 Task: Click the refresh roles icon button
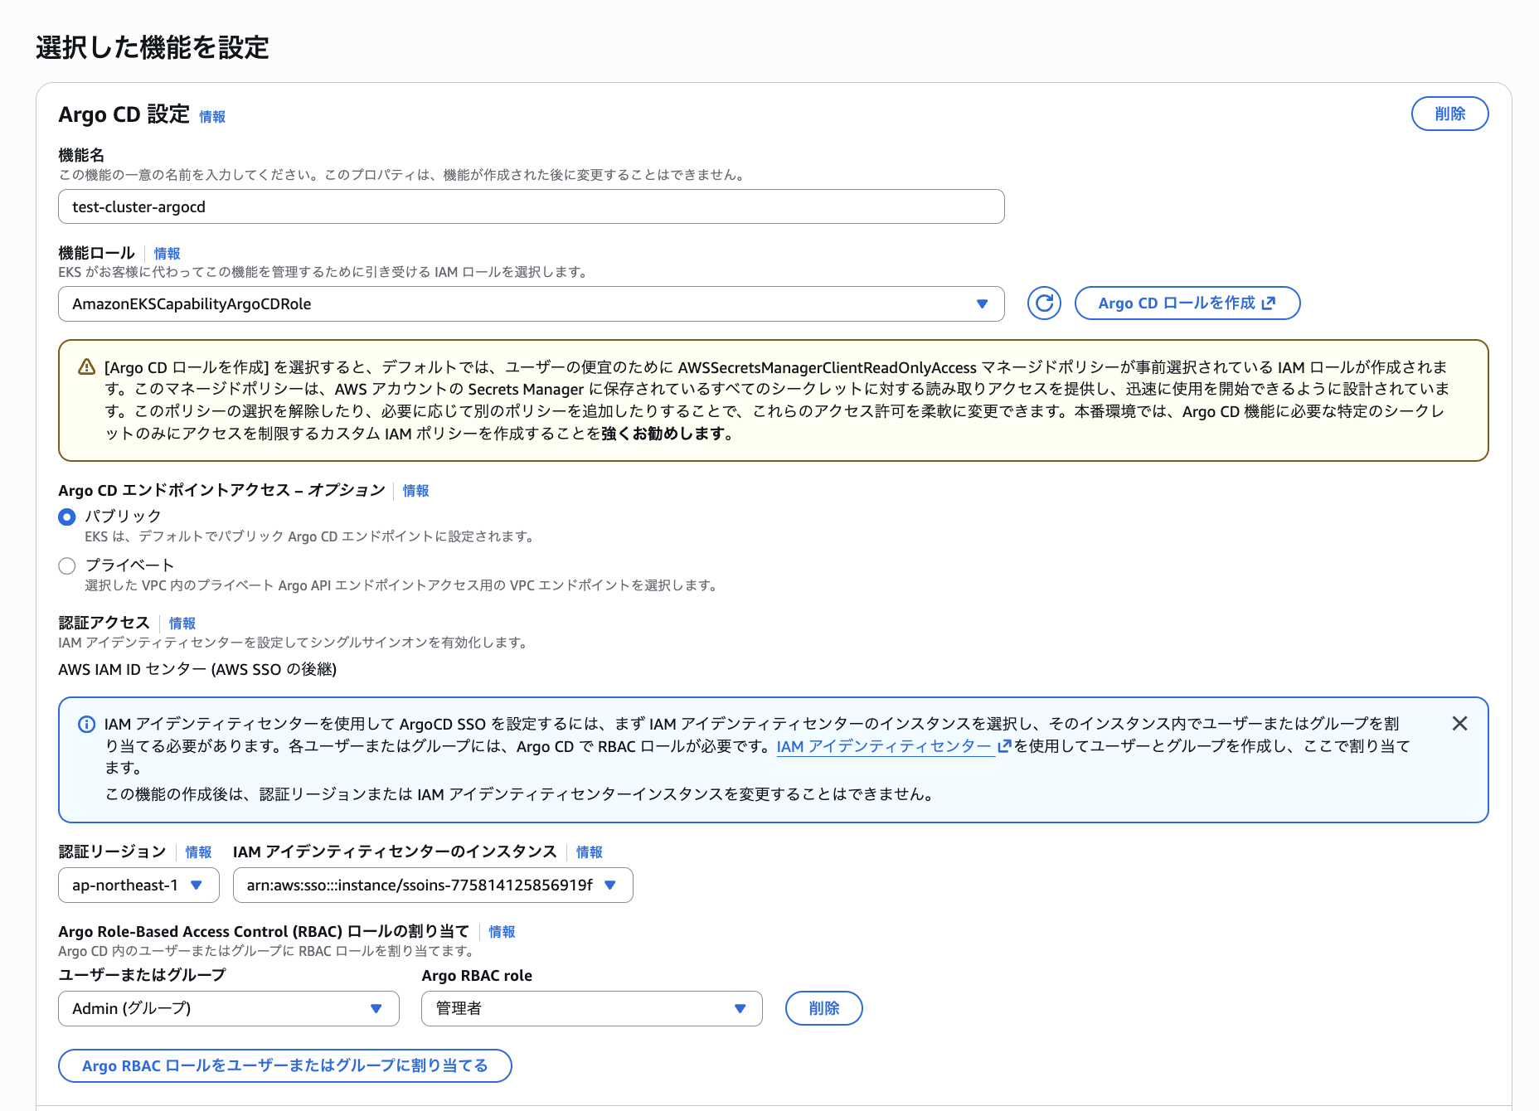[1044, 303]
